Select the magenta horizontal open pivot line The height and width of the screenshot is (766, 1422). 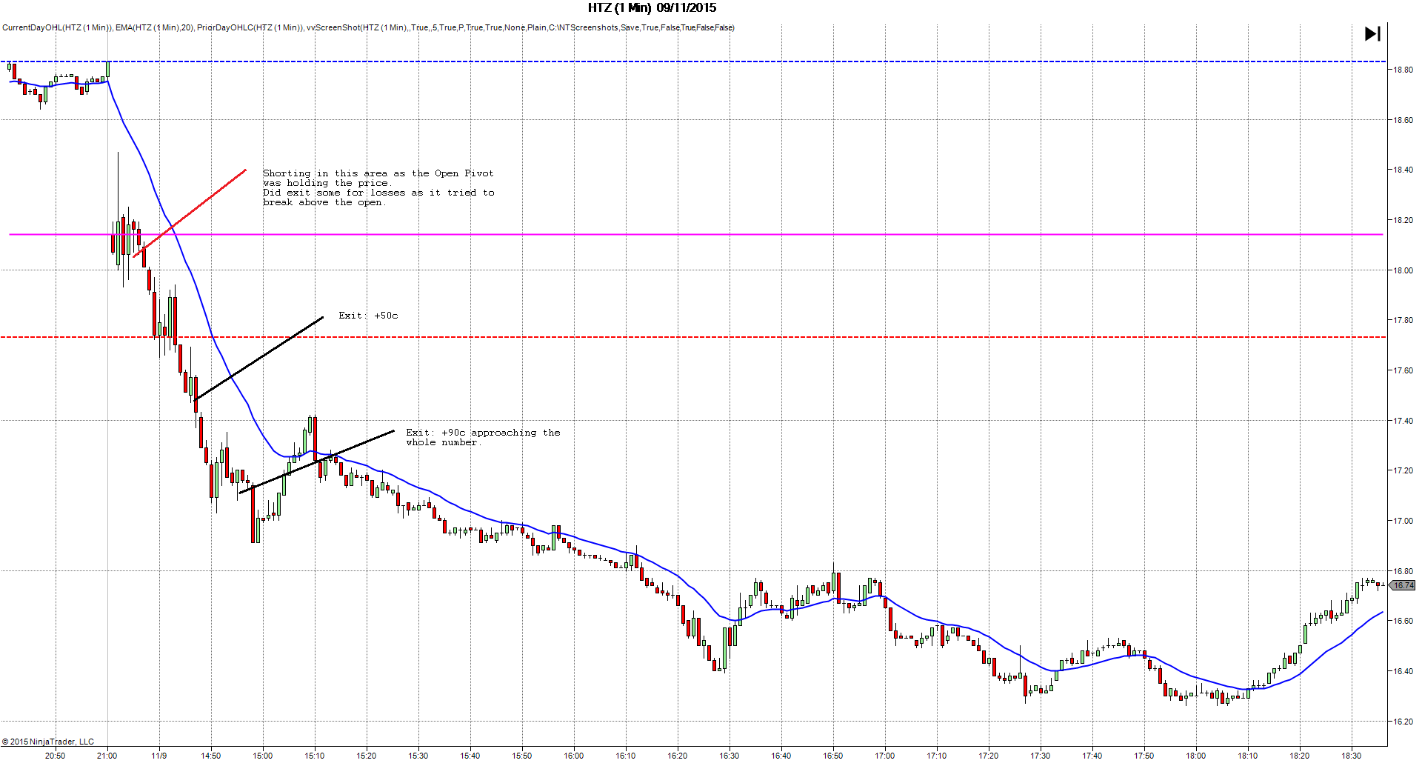pyautogui.click(x=696, y=234)
